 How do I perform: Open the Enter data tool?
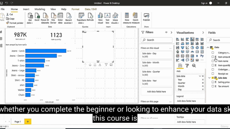[60, 18]
